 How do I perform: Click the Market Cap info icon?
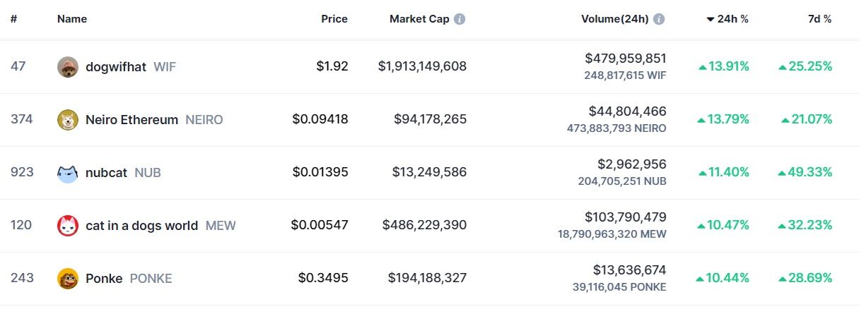460,19
